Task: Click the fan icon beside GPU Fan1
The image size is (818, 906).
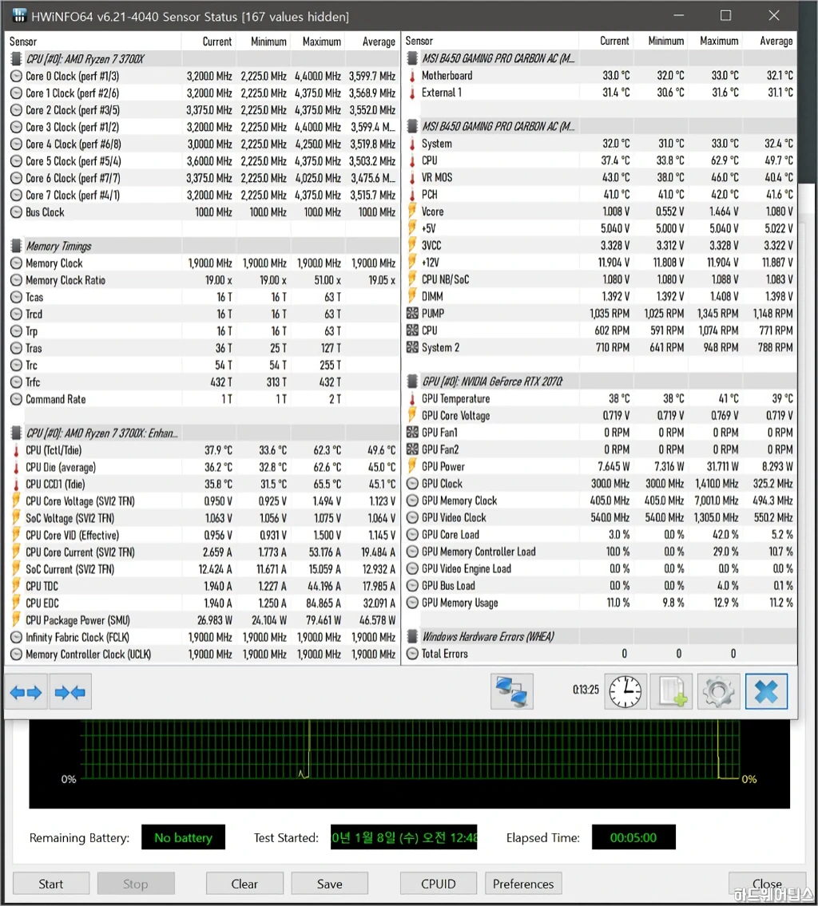Action: pos(412,432)
